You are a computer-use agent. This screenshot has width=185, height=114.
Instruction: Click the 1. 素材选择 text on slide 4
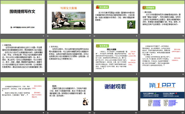pos(147,12)
